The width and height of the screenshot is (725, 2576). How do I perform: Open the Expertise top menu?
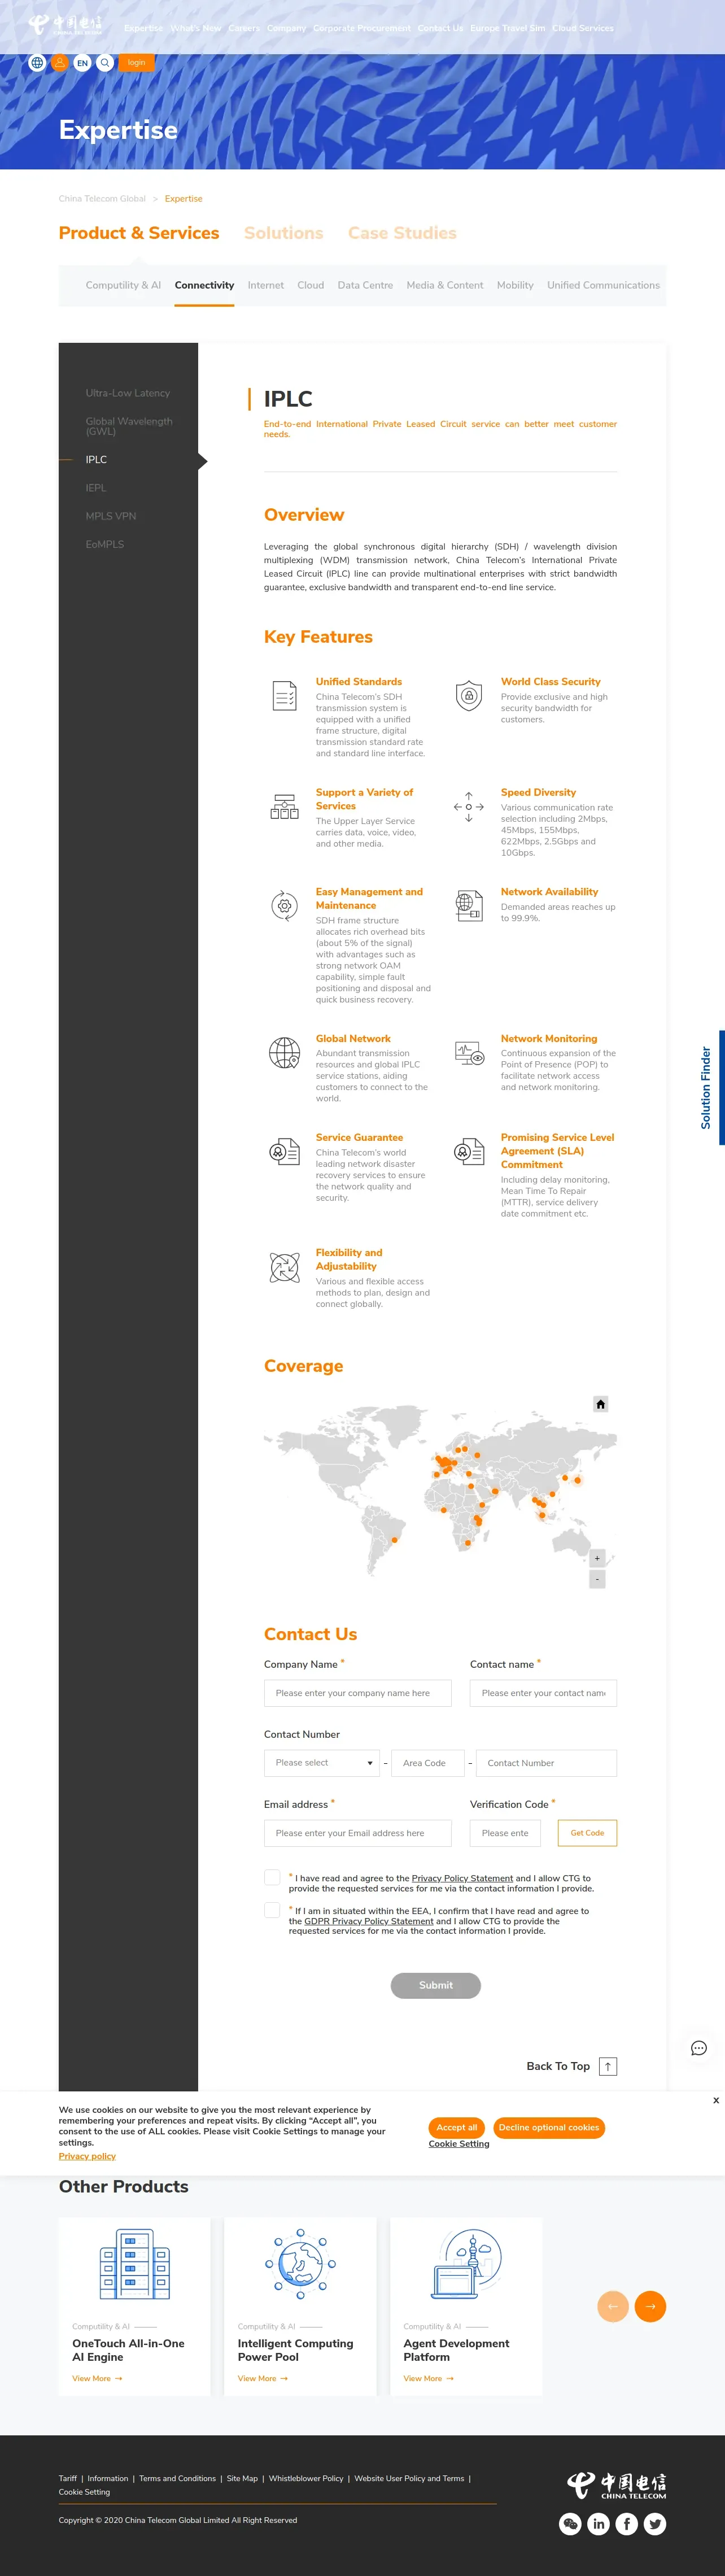coord(143,28)
